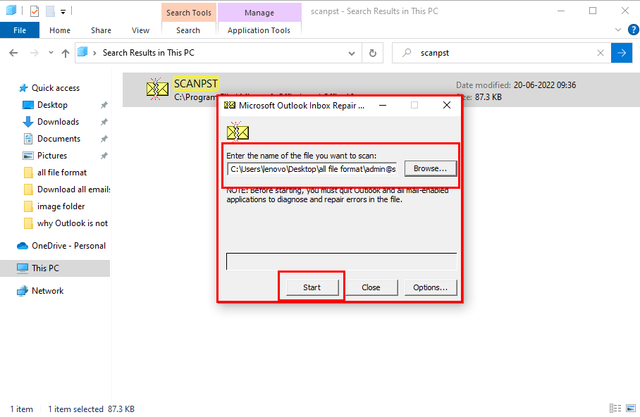
Task: Click the address bar location icon
Action: click(x=83, y=52)
